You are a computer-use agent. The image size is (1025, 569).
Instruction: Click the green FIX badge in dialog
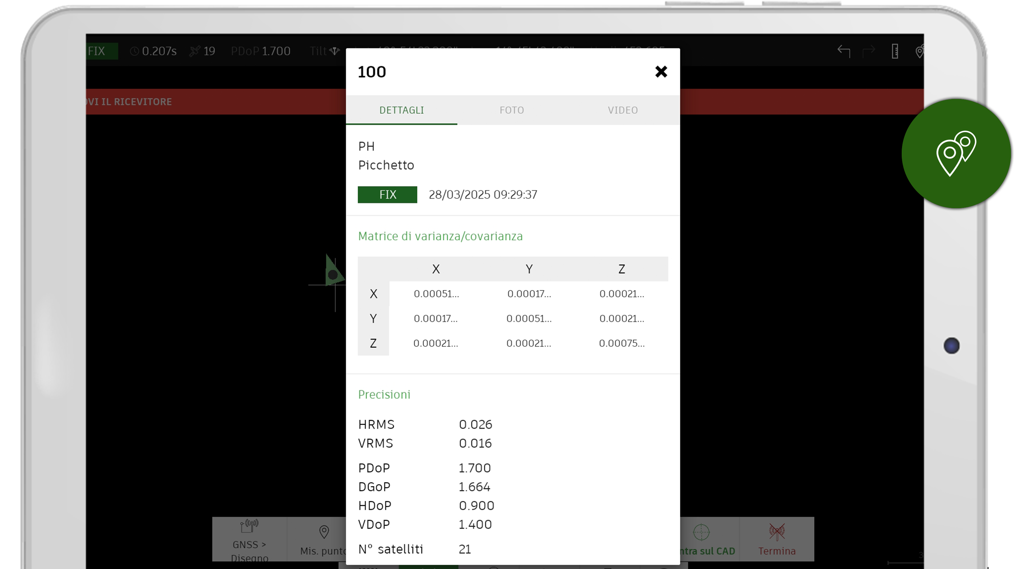pyautogui.click(x=387, y=194)
